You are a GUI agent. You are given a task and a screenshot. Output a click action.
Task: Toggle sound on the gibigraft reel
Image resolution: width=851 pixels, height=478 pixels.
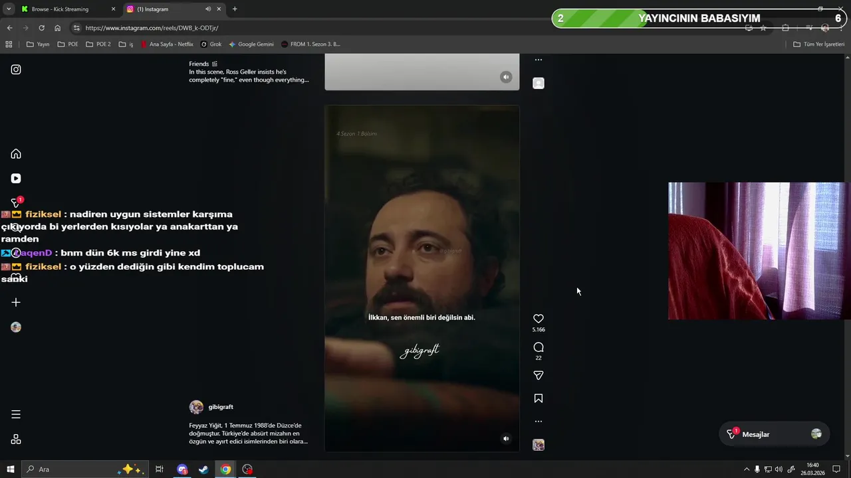[506, 438]
